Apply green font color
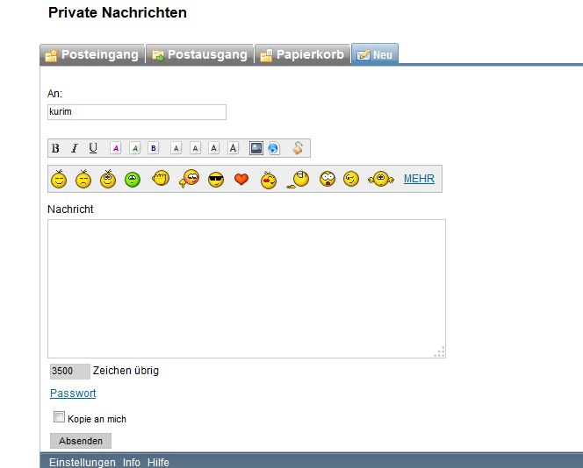 point(135,148)
